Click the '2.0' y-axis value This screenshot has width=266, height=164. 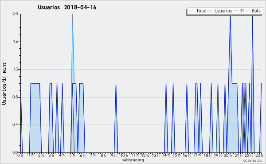pos(15,14)
